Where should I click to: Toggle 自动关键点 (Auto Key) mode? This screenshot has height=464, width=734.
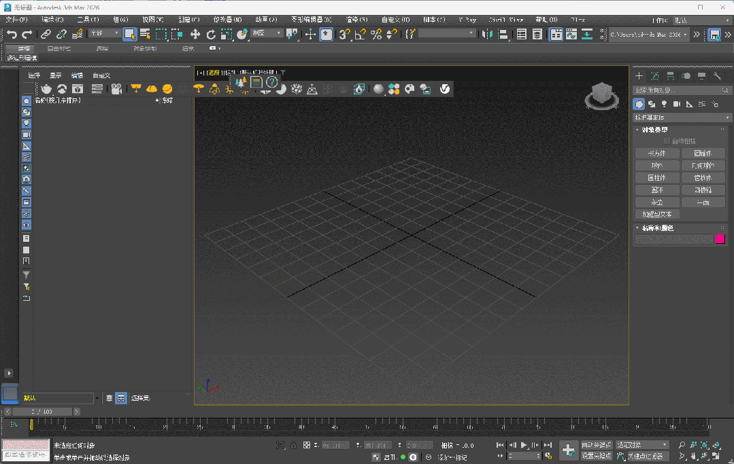(x=596, y=445)
